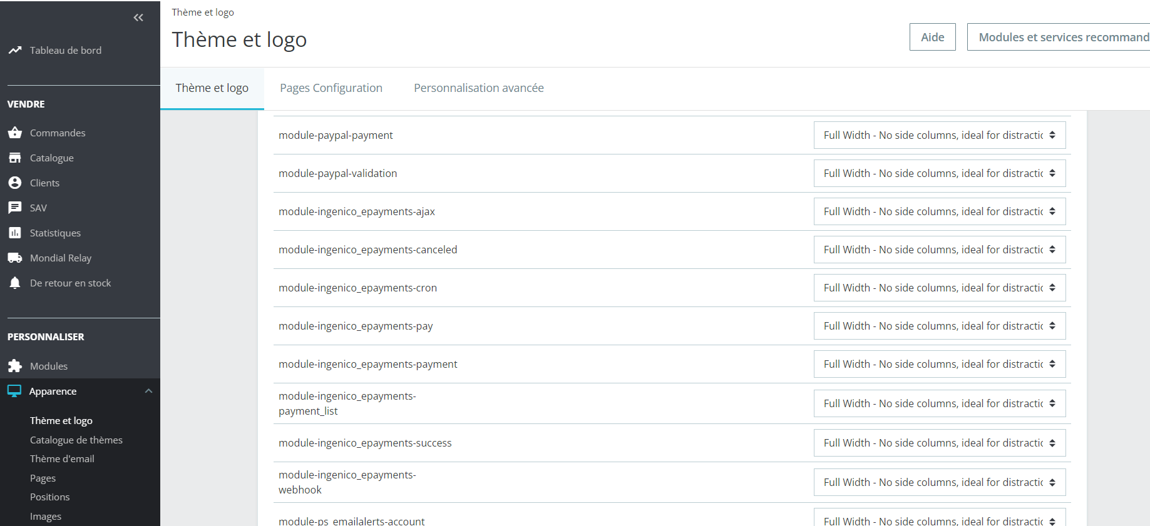Click the Thème et logo breadcrumb
This screenshot has height=526, width=1150.
click(203, 12)
